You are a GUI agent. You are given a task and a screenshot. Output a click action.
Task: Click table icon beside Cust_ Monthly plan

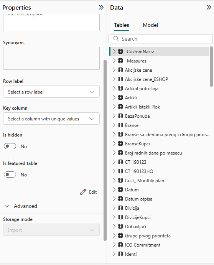point(120,180)
